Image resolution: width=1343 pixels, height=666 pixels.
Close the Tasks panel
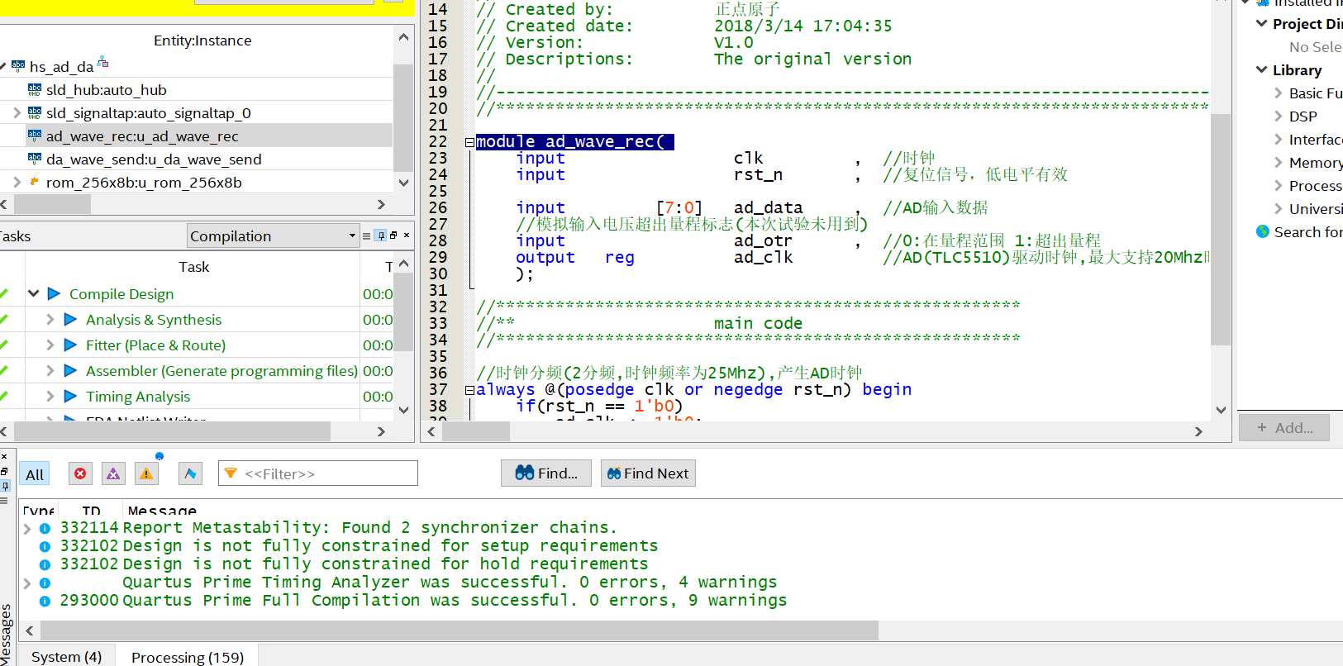(x=407, y=235)
